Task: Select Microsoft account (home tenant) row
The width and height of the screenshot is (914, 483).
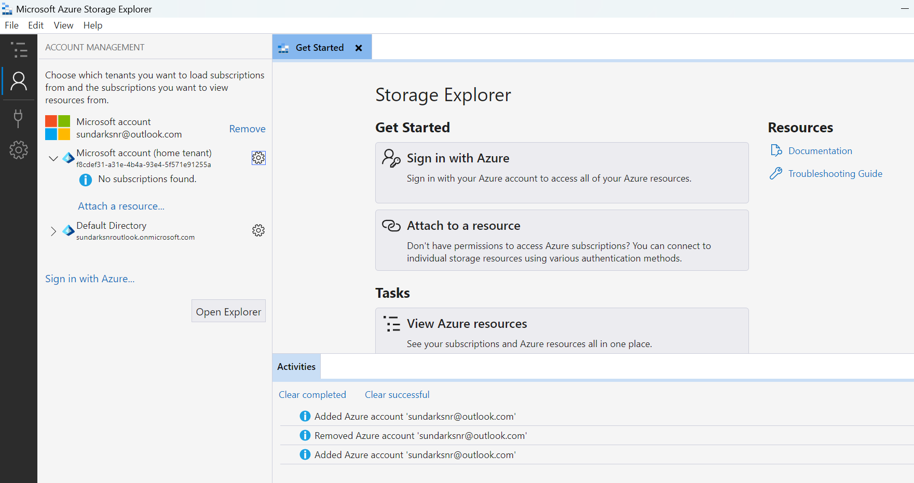Action: (x=156, y=158)
